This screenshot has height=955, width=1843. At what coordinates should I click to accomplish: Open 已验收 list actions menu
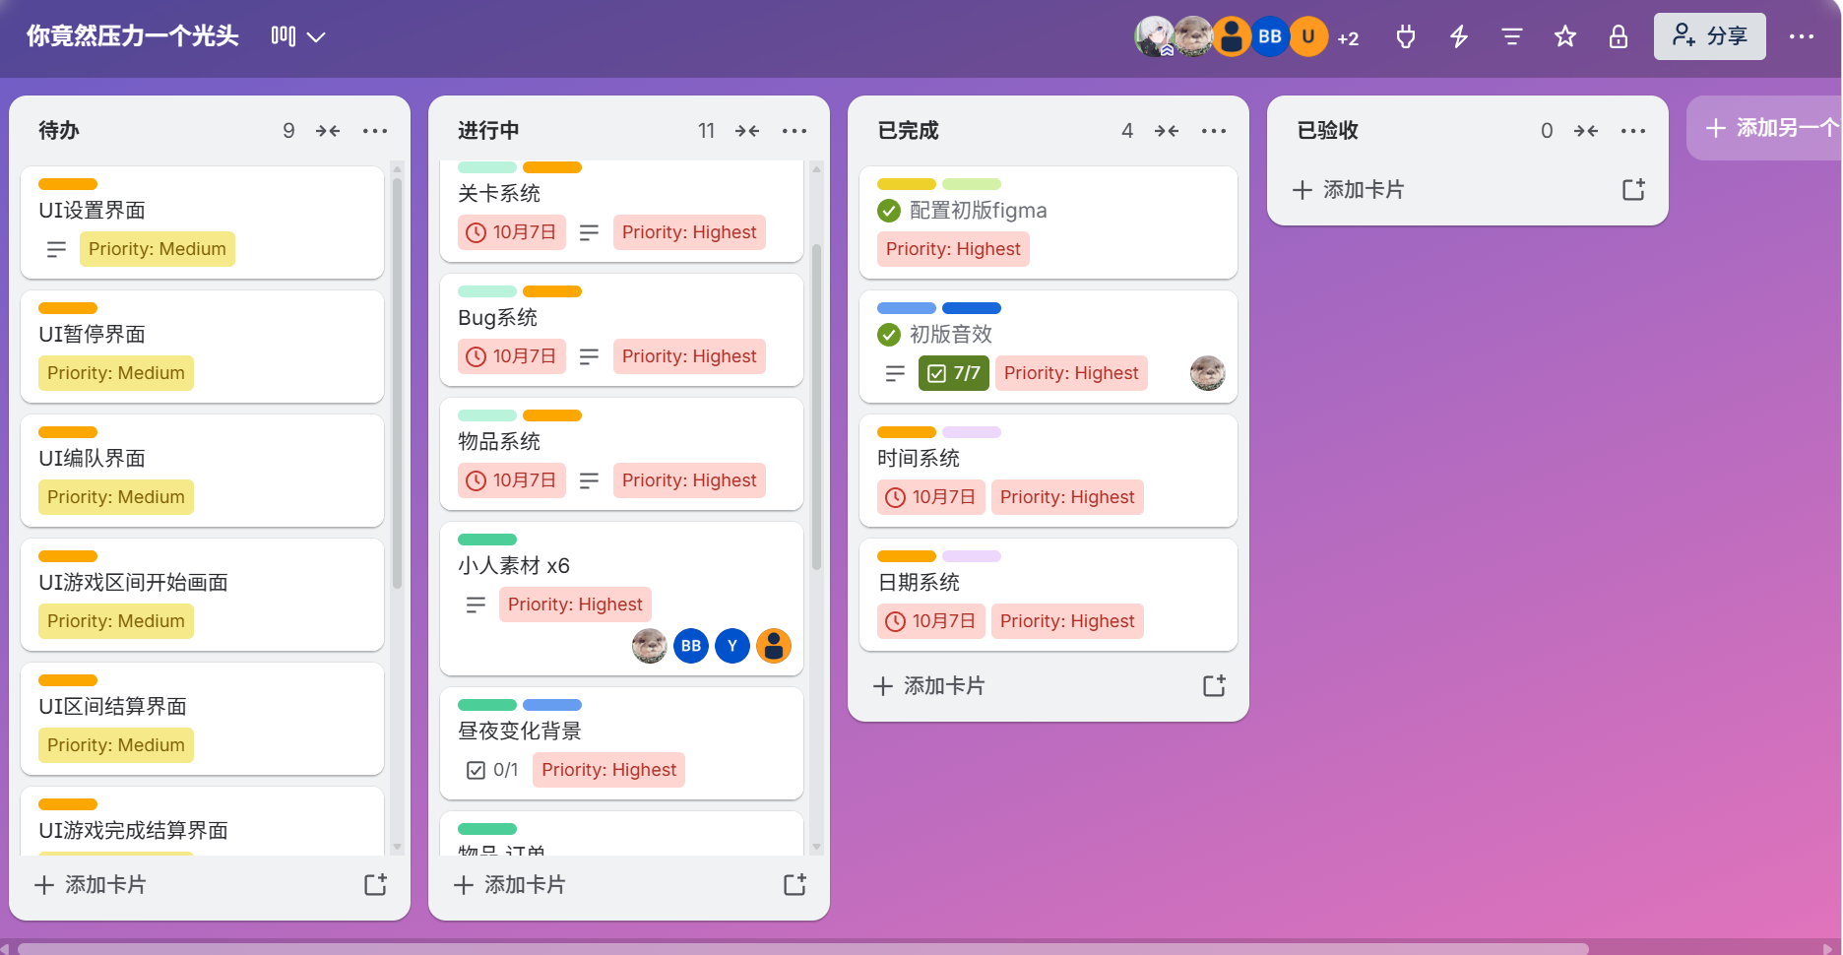[x=1633, y=130]
